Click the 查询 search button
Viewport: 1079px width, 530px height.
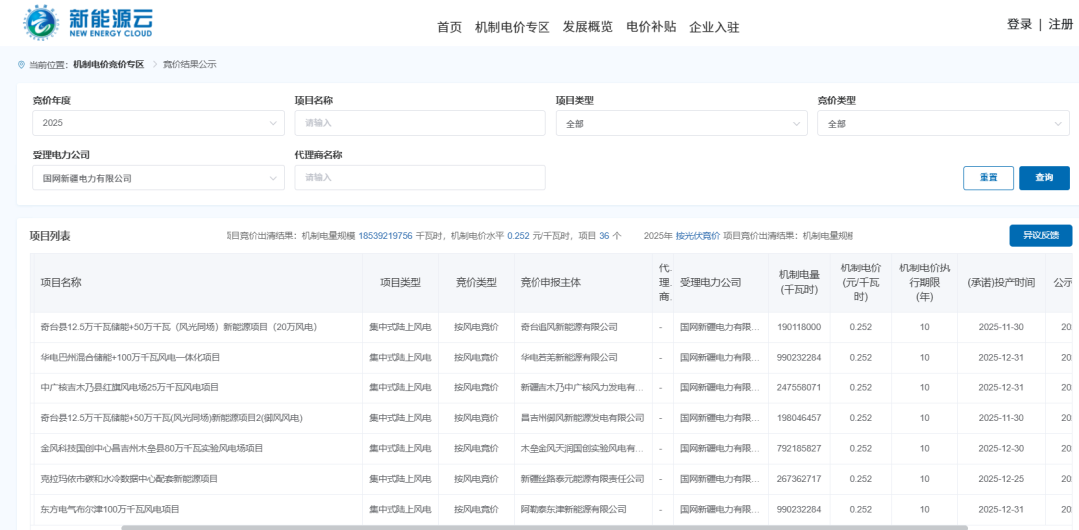(x=1044, y=178)
